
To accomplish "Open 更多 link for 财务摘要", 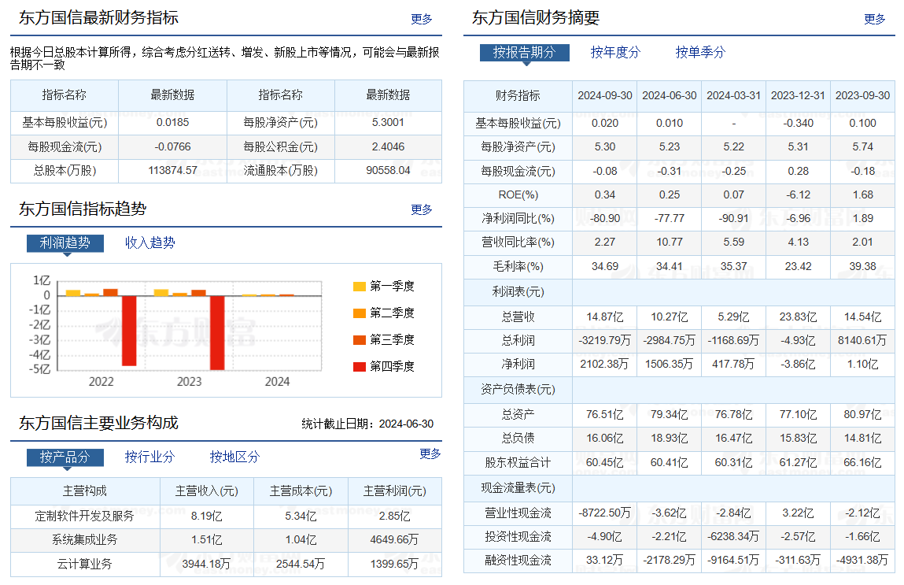I will (x=875, y=19).
